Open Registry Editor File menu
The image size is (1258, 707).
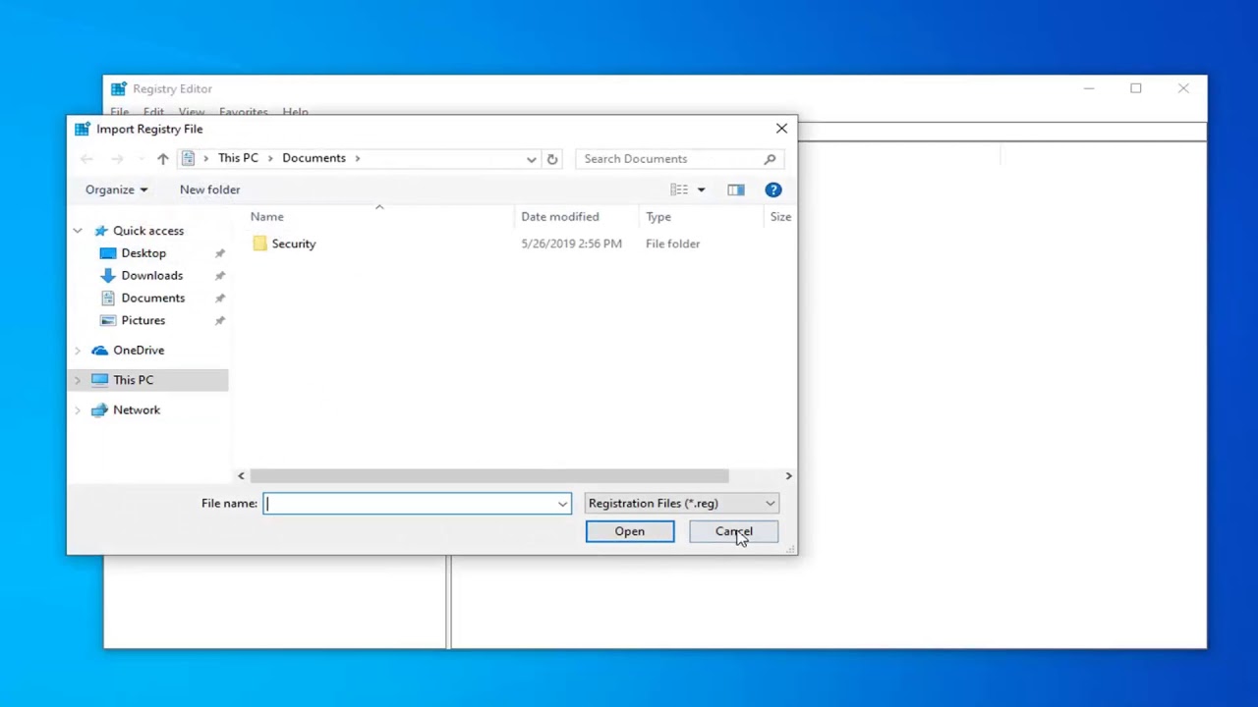[x=119, y=111]
